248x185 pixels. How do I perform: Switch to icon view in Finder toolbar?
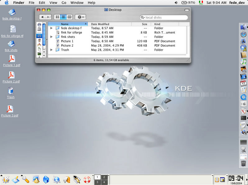57,17
